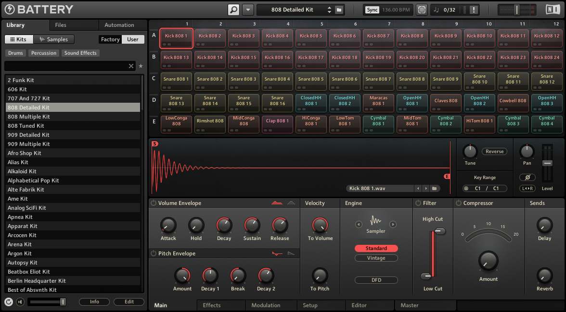
Task: Switch to next engine with right arrow
Action: [x=393, y=224]
